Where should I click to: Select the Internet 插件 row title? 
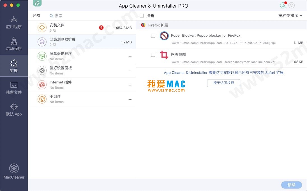point(61,82)
